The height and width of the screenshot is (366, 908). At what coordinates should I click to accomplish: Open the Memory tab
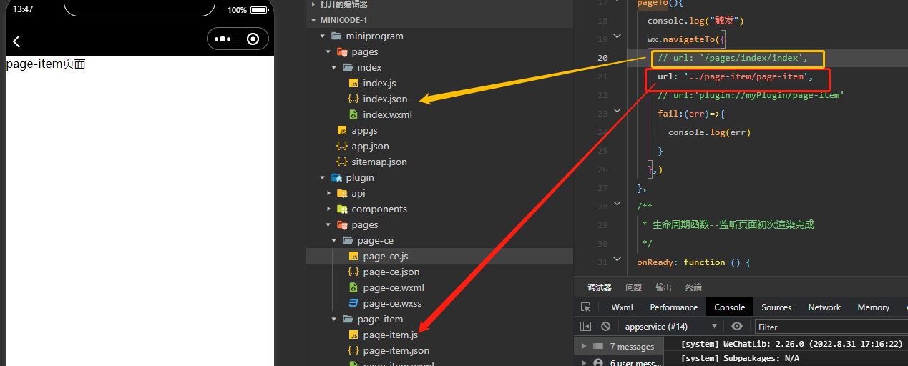(x=873, y=307)
